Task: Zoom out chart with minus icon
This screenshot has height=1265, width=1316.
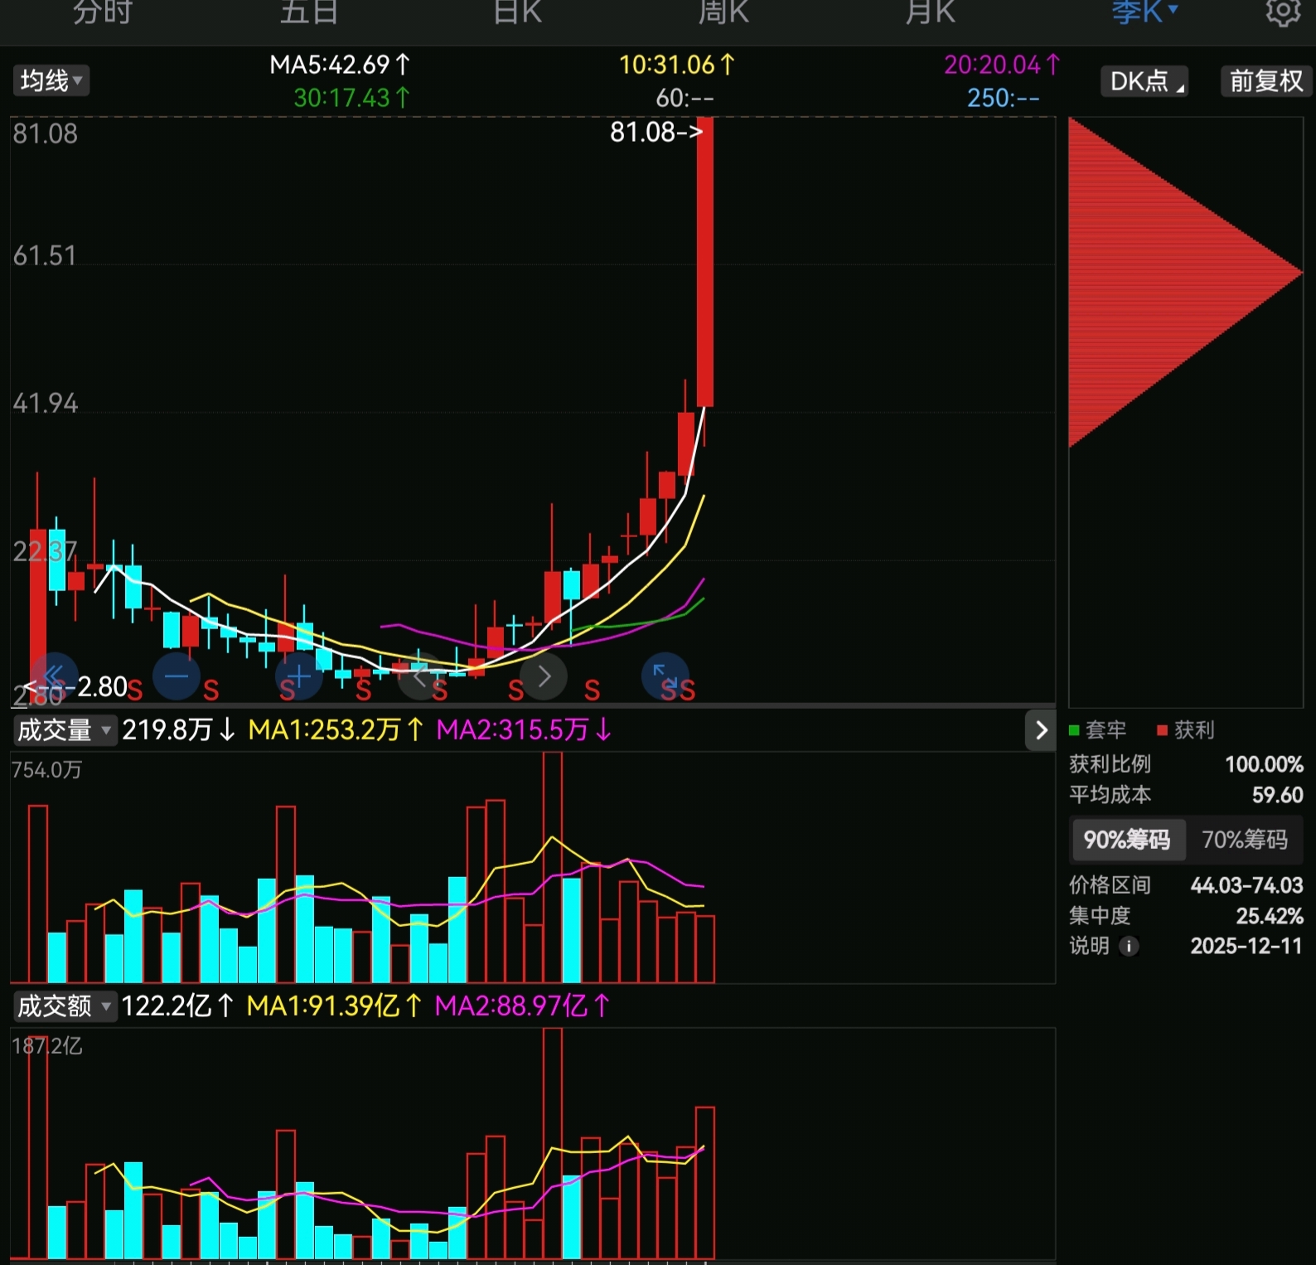Action: 177,676
